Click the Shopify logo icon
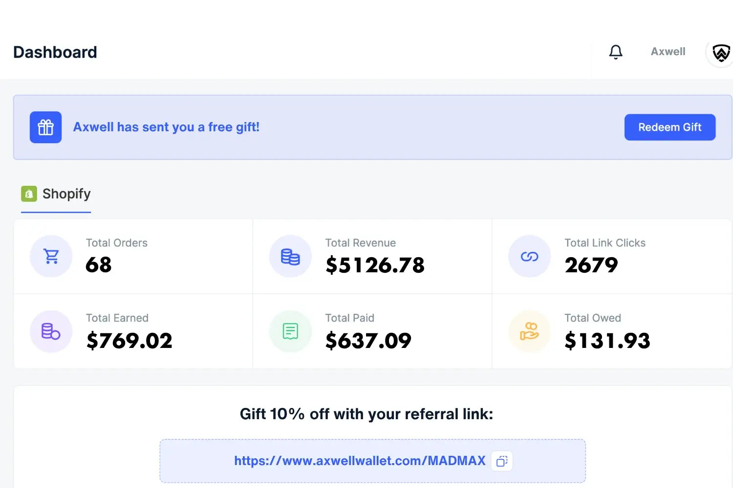This screenshot has height=488, width=733. (x=29, y=194)
